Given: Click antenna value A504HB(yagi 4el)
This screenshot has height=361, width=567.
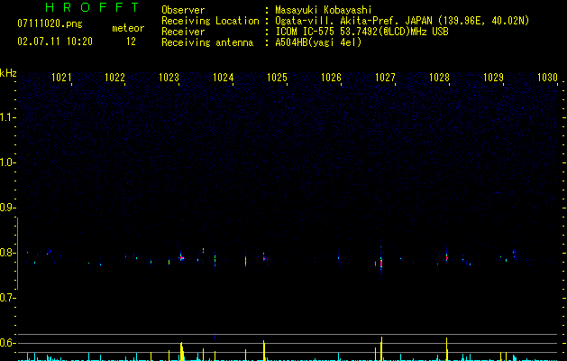Looking at the screenshot, I should click(x=318, y=42).
